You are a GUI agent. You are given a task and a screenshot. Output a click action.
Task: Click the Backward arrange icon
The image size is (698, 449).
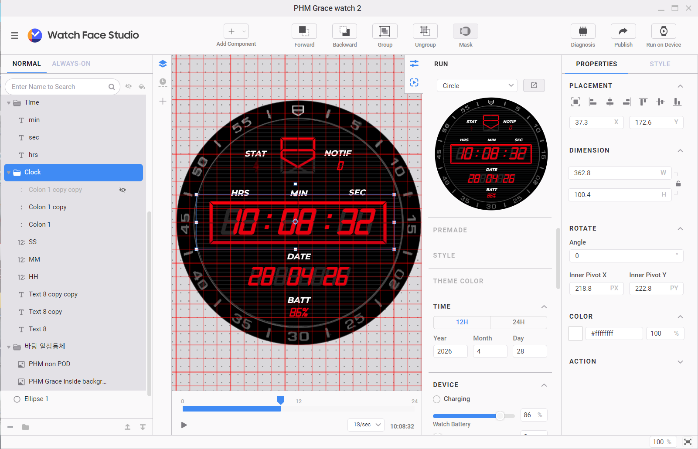point(344,31)
